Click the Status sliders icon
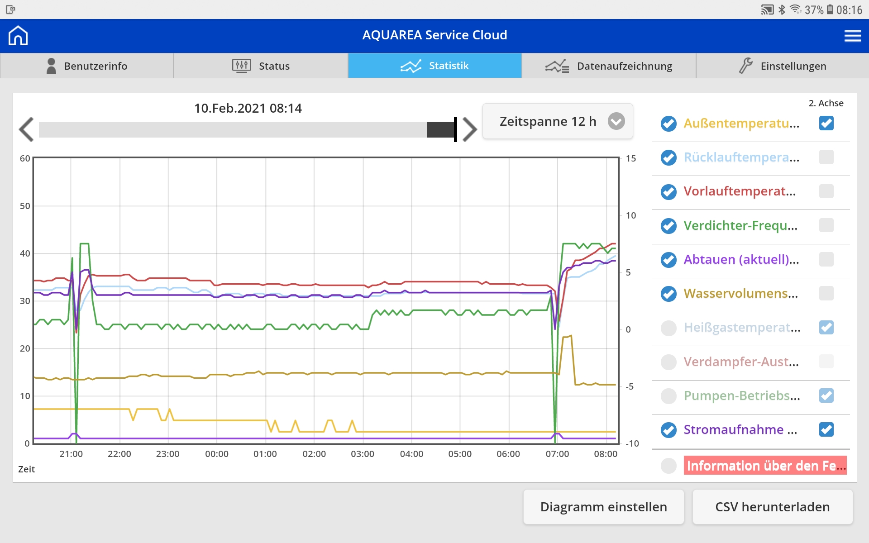 (x=241, y=66)
